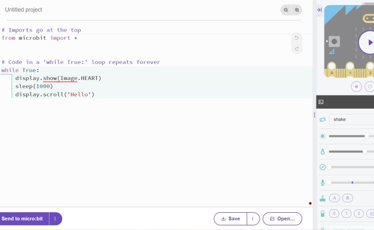Open more save options menu
The width and height of the screenshot is (374, 230).
[x=253, y=219]
